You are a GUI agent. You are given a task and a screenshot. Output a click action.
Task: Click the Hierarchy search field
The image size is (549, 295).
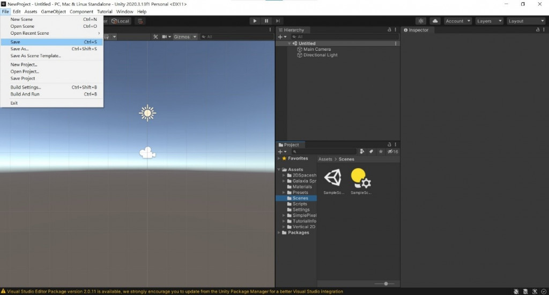[x=345, y=37]
